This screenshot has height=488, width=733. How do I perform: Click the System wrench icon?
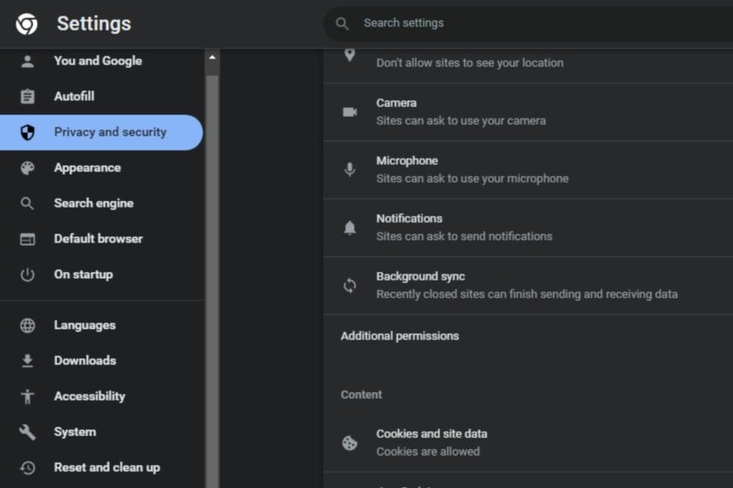(x=27, y=431)
